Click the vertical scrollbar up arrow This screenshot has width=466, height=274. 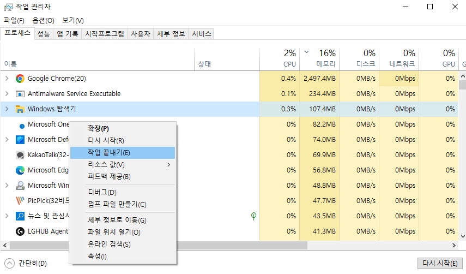[x=463, y=76]
